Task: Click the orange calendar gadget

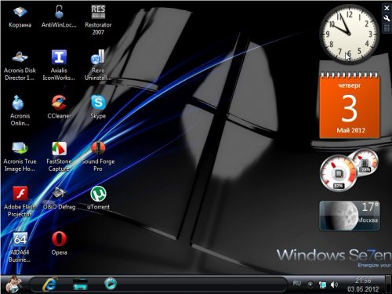Action: pos(350,105)
